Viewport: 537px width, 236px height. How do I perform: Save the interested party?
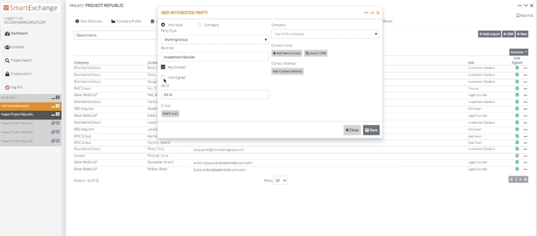pyautogui.click(x=371, y=130)
